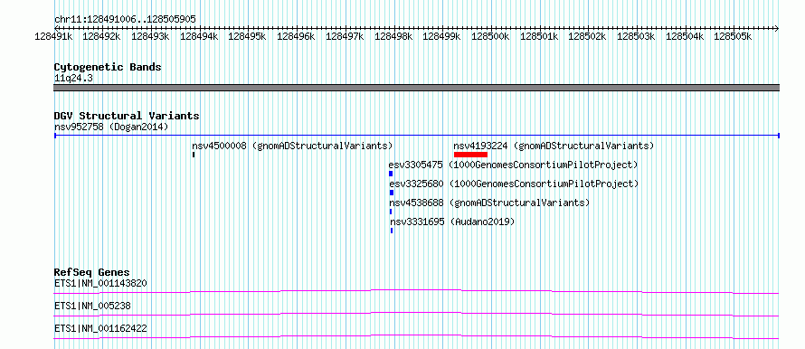Click the 128503k ruler position label
The width and height of the screenshot is (805, 349).
(637, 36)
